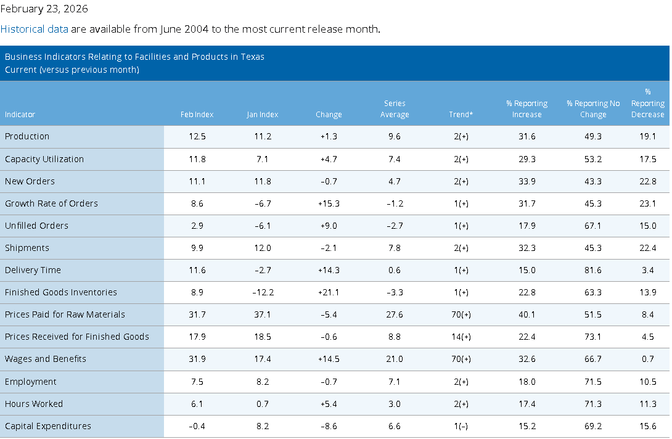This screenshot has width=672, height=439.
Task: Open the Historical data link
Action: coord(35,29)
